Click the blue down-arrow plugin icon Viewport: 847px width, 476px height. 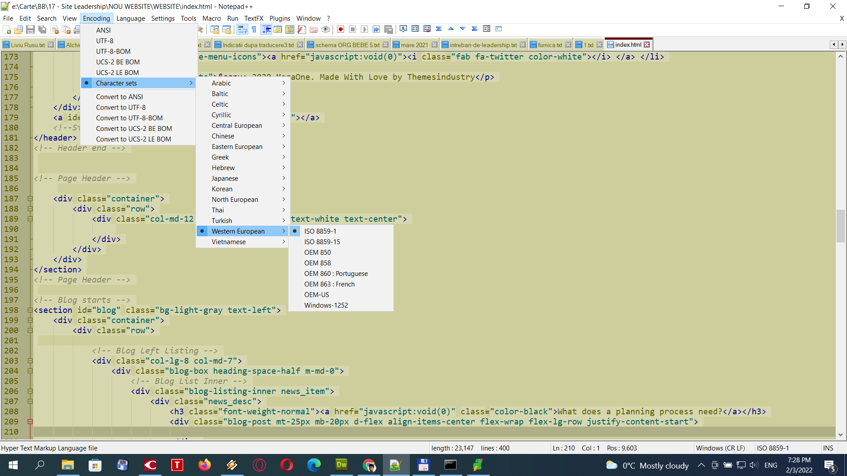point(463,29)
